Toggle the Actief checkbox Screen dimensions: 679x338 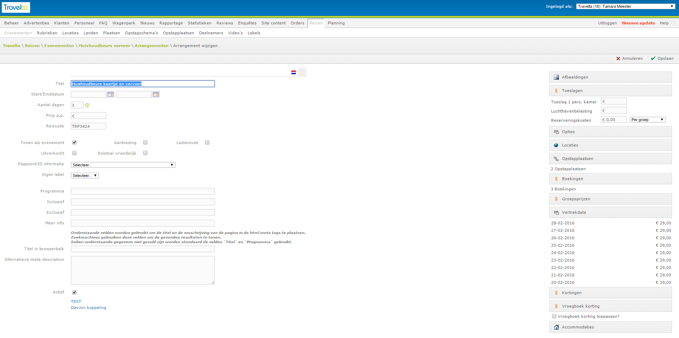point(74,292)
